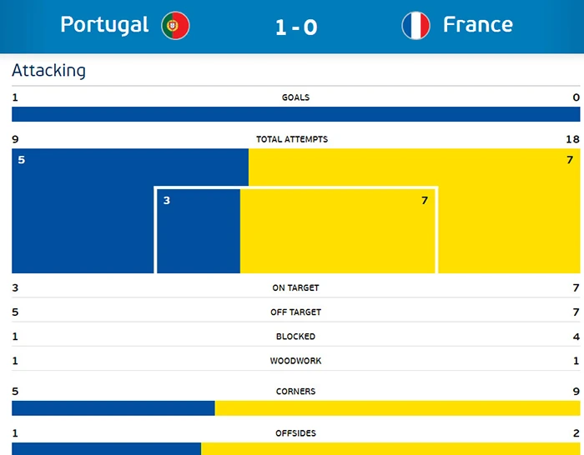Click France's total attempts number 18
The height and width of the screenshot is (455, 584).
coord(571,139)
